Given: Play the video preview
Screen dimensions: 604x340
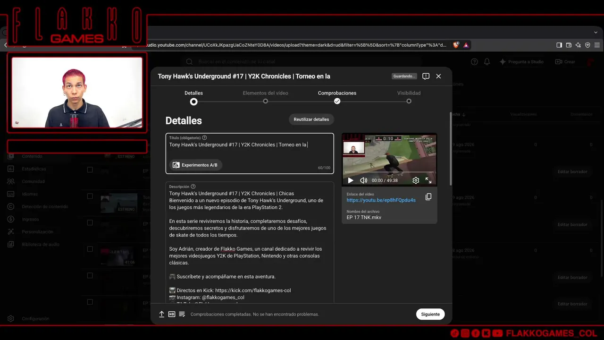Looking at the screenshot, I should tap(350, 180).
